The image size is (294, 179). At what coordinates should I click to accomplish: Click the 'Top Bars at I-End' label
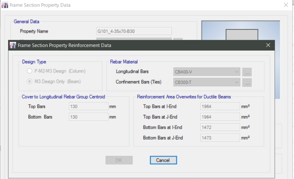[x=160, y=106]
